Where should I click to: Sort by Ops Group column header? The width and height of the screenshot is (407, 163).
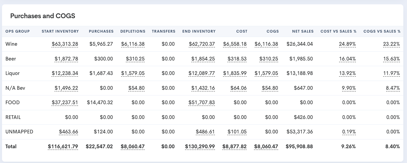[17, 31]
